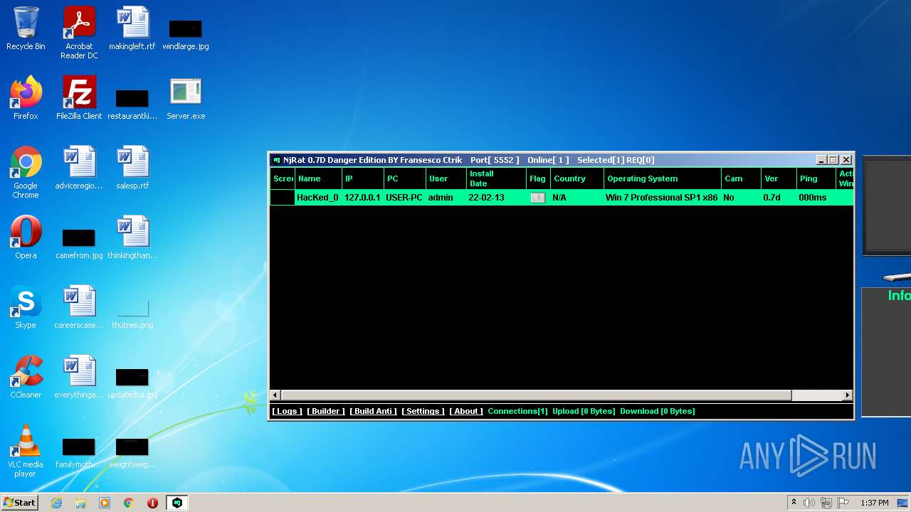The height and width of the screenshot is (512, 911).
Task: Click the NjRat taskbar button
Action: click(177, 503)
